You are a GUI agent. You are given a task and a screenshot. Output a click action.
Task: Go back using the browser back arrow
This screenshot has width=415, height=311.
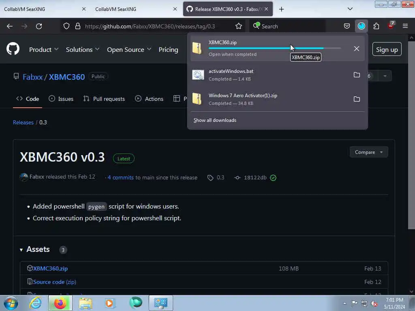pos(10,26)
